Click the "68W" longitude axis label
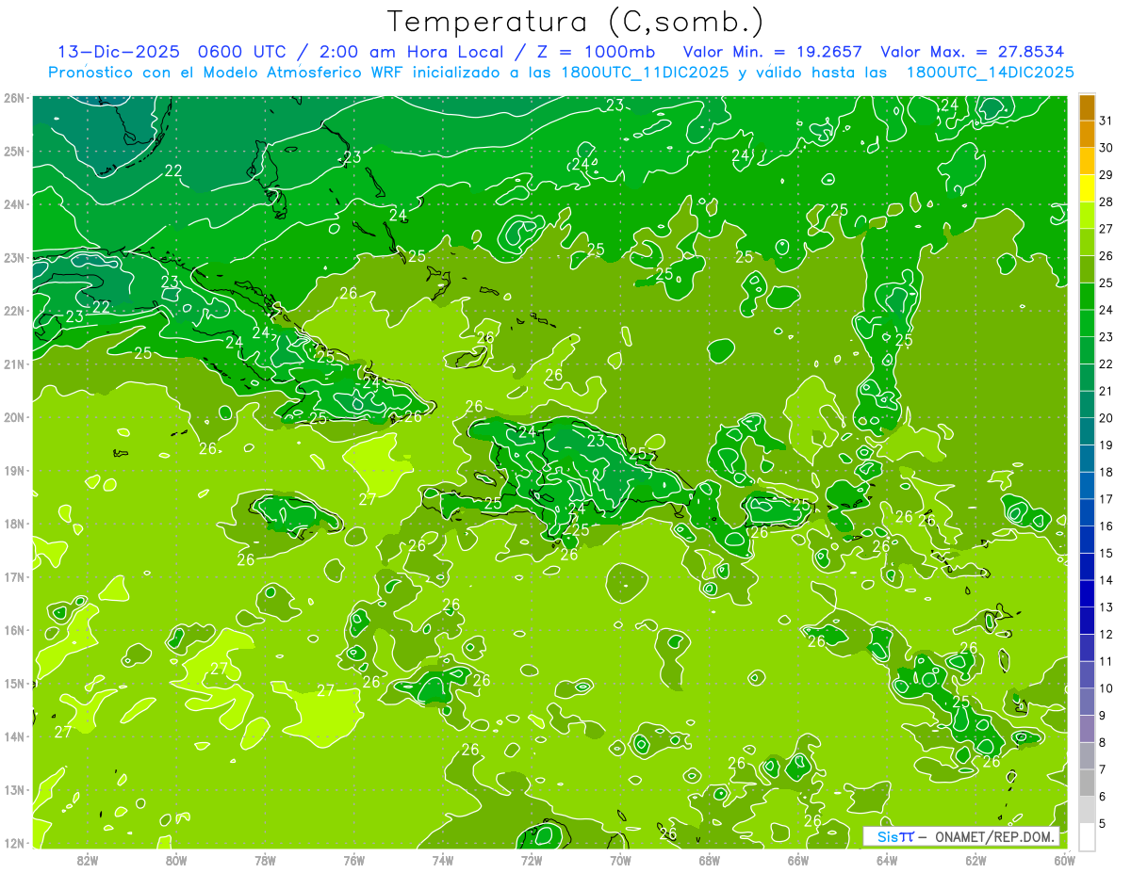Image resolution: width=1131 pixels, height=873 pixels. [710, 860]
